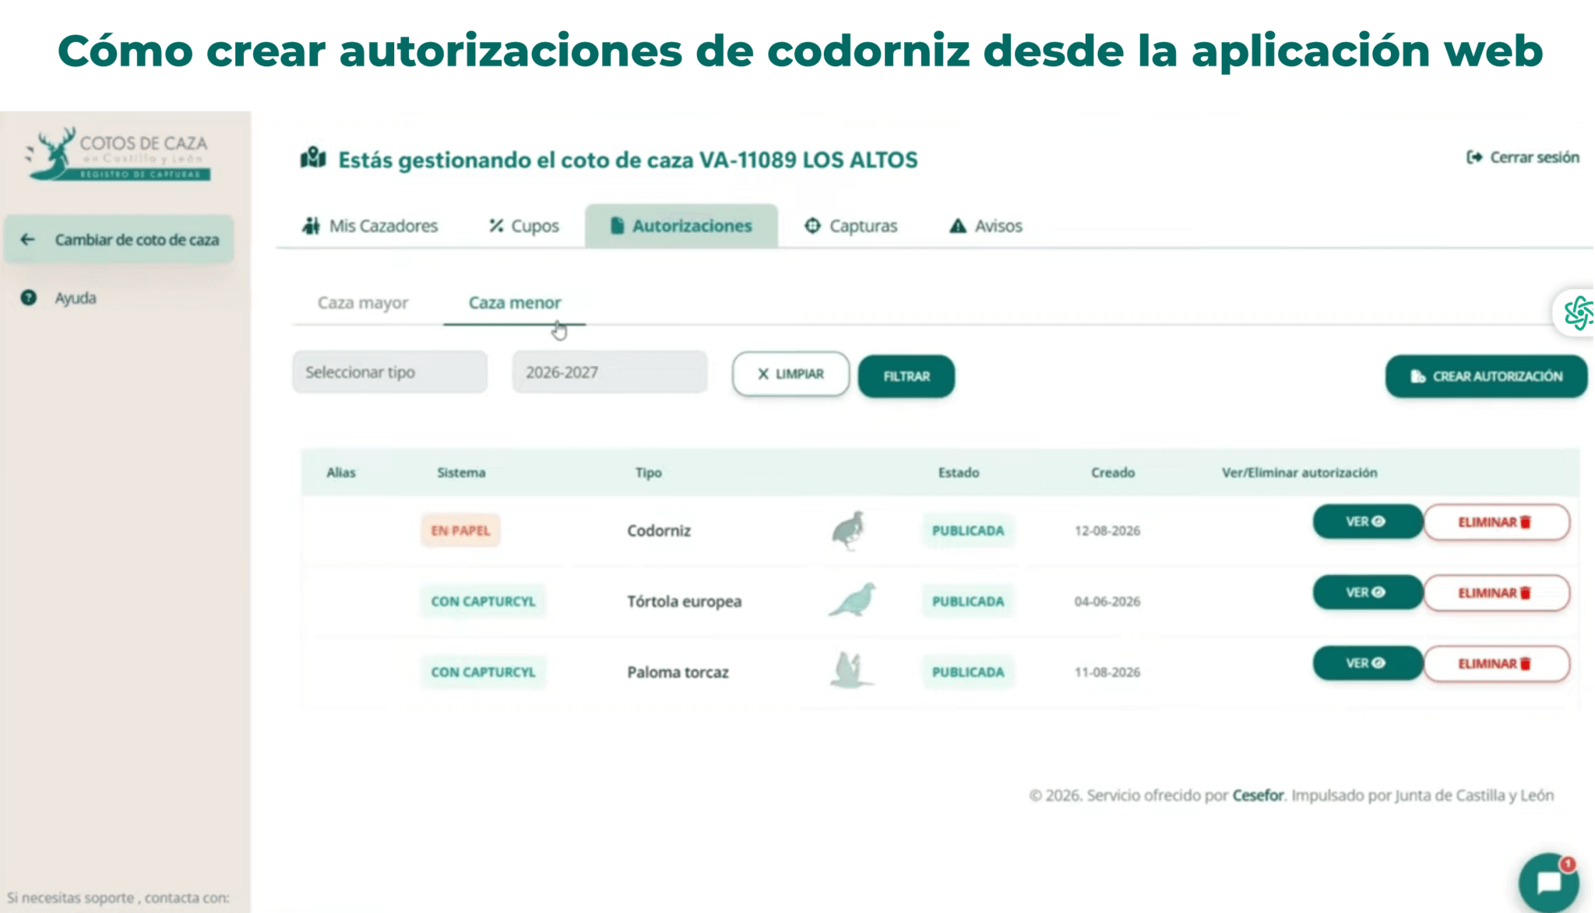Switch to Mis Cazadores tab
Image resolution: width=1595 pixels, height=913 pixels.
370,226
